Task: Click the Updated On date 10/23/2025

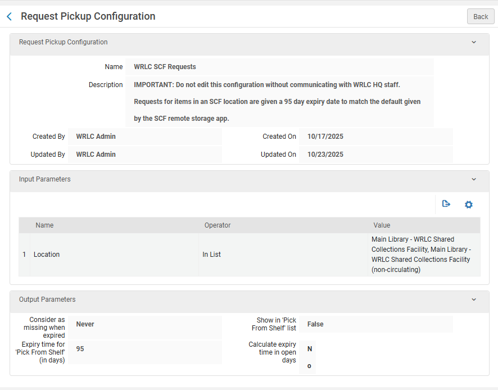Action: 325,155
